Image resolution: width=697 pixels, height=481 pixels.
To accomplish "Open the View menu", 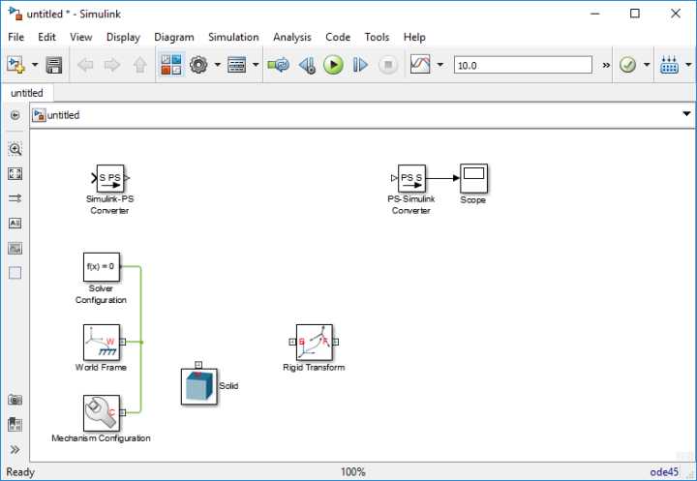I will pos(81,38).
